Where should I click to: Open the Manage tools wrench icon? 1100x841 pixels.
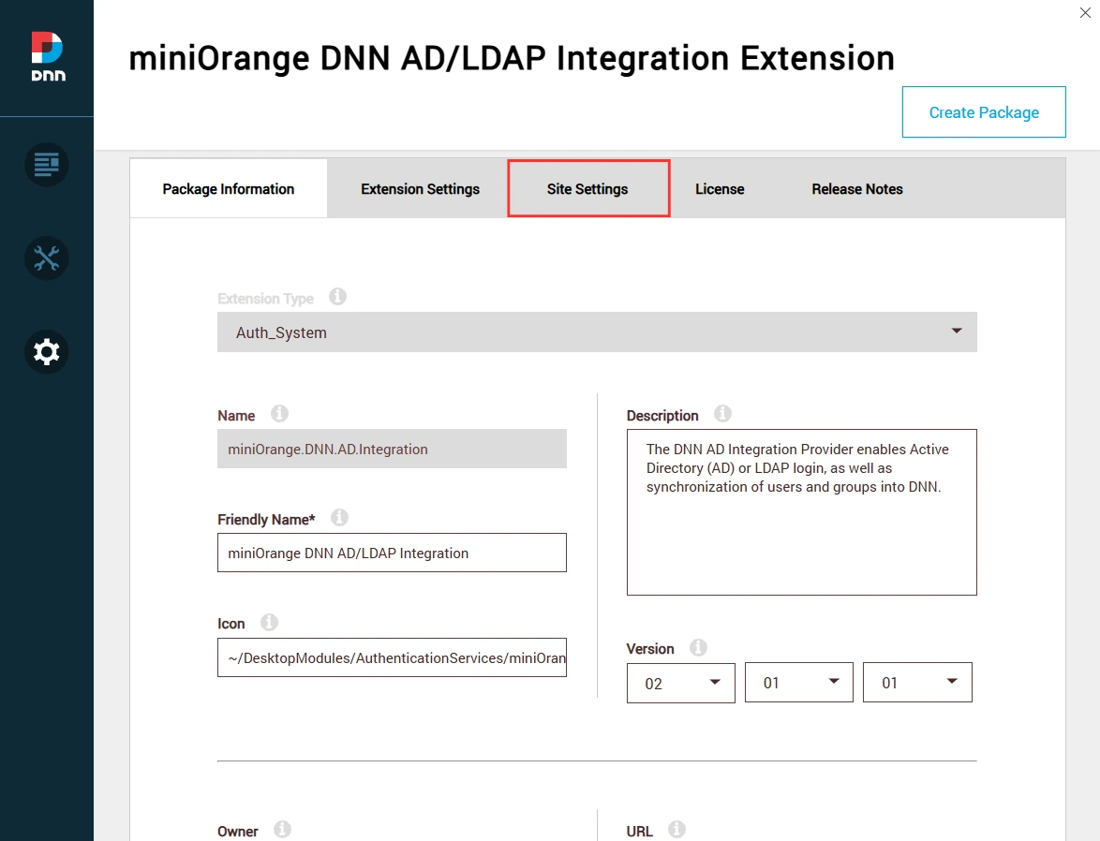coord(46,258)
